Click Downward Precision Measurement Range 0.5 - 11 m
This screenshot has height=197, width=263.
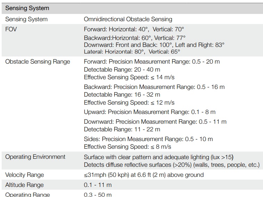click(x=155, y=122)
